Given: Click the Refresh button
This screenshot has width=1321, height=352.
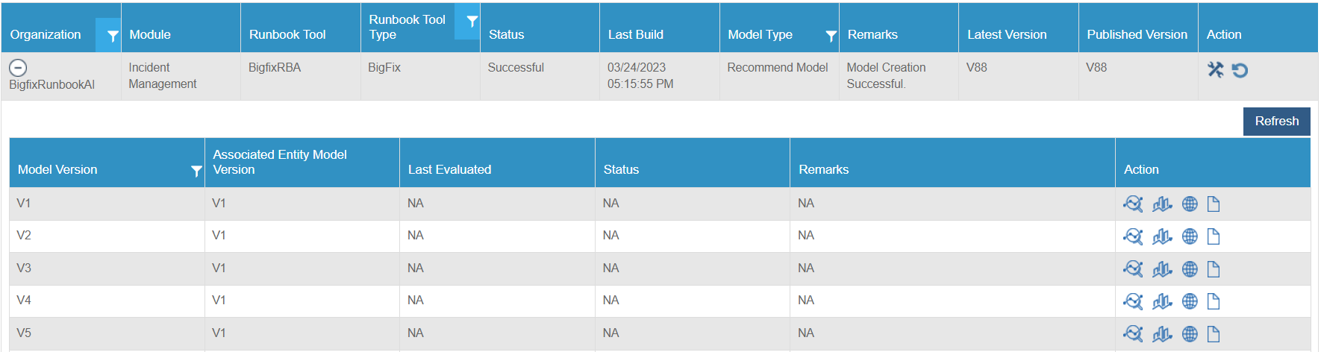Looking at the screenshot, I should coord(1276,122).
